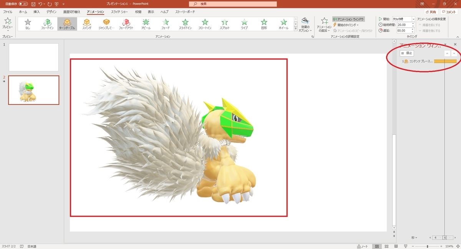The image size is (461, 249).
Task: Select slide 2 thumbnail with the creature
Action: tap(34, 90)
